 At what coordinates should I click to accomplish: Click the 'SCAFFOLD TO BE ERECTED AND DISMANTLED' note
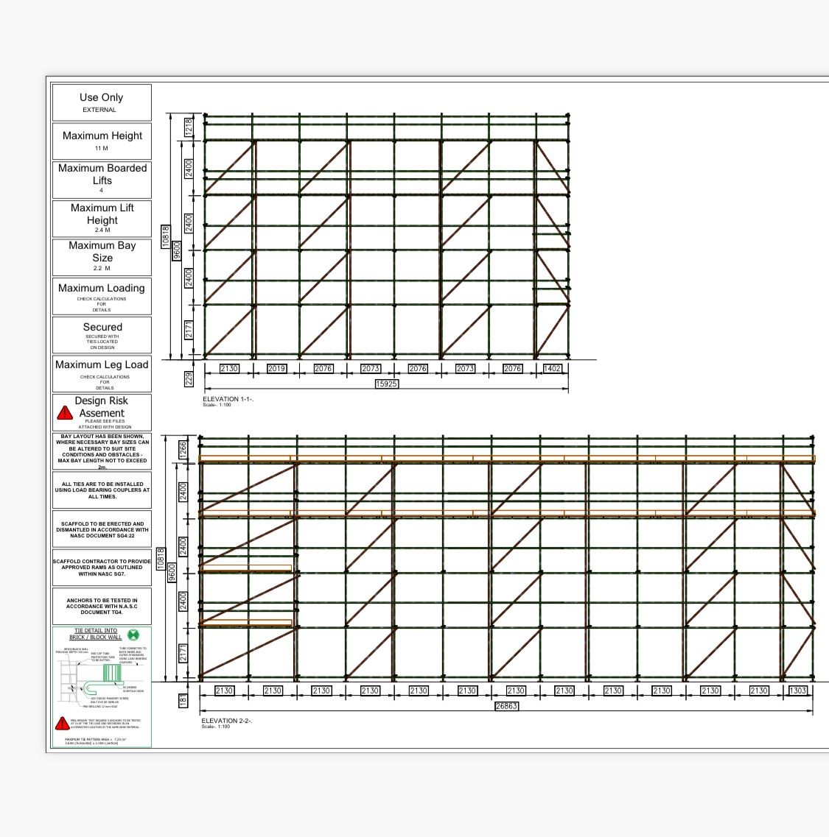pyautogui.click(x=102, y=529)
